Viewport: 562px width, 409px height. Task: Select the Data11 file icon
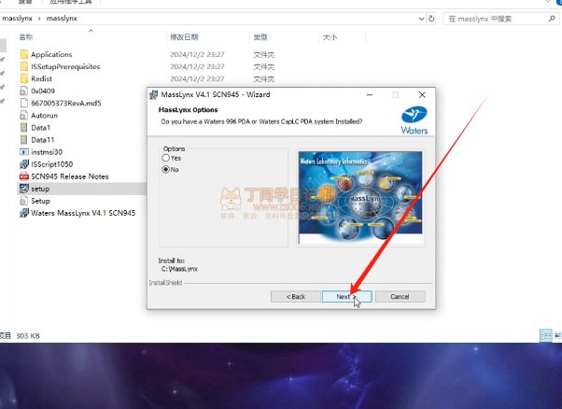pyautogui.click(x=24, y=139)
